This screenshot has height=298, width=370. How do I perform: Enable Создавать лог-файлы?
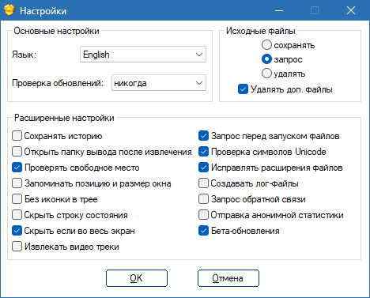(203, 183)
